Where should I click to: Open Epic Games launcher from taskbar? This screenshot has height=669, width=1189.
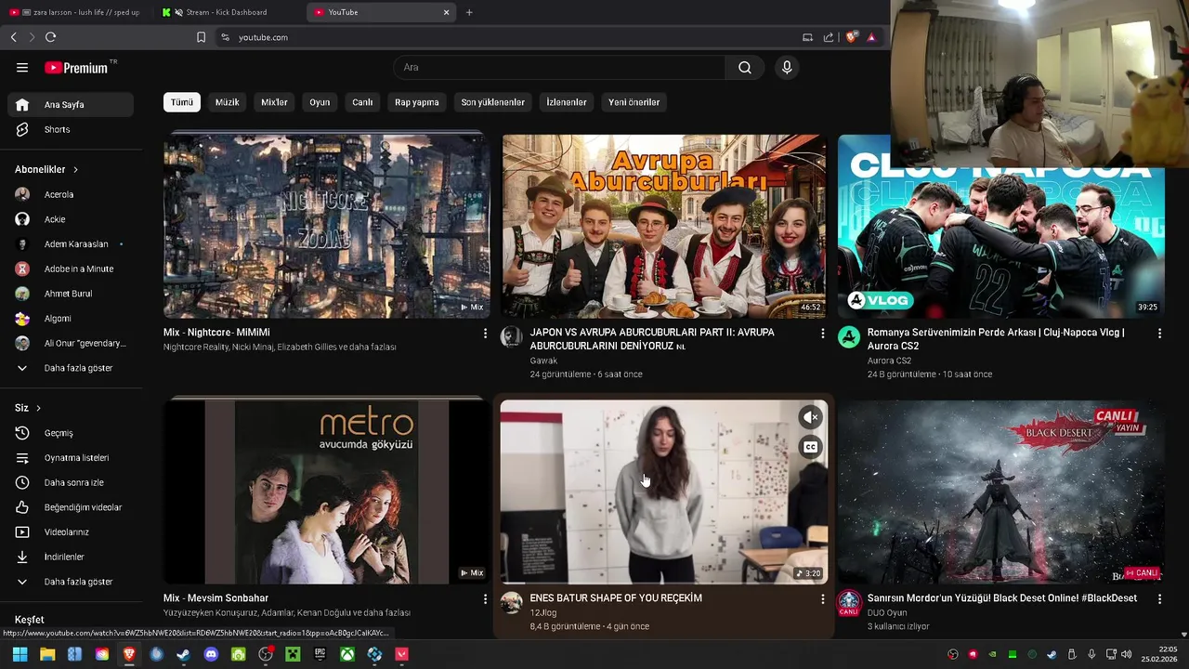pos(320,654)
